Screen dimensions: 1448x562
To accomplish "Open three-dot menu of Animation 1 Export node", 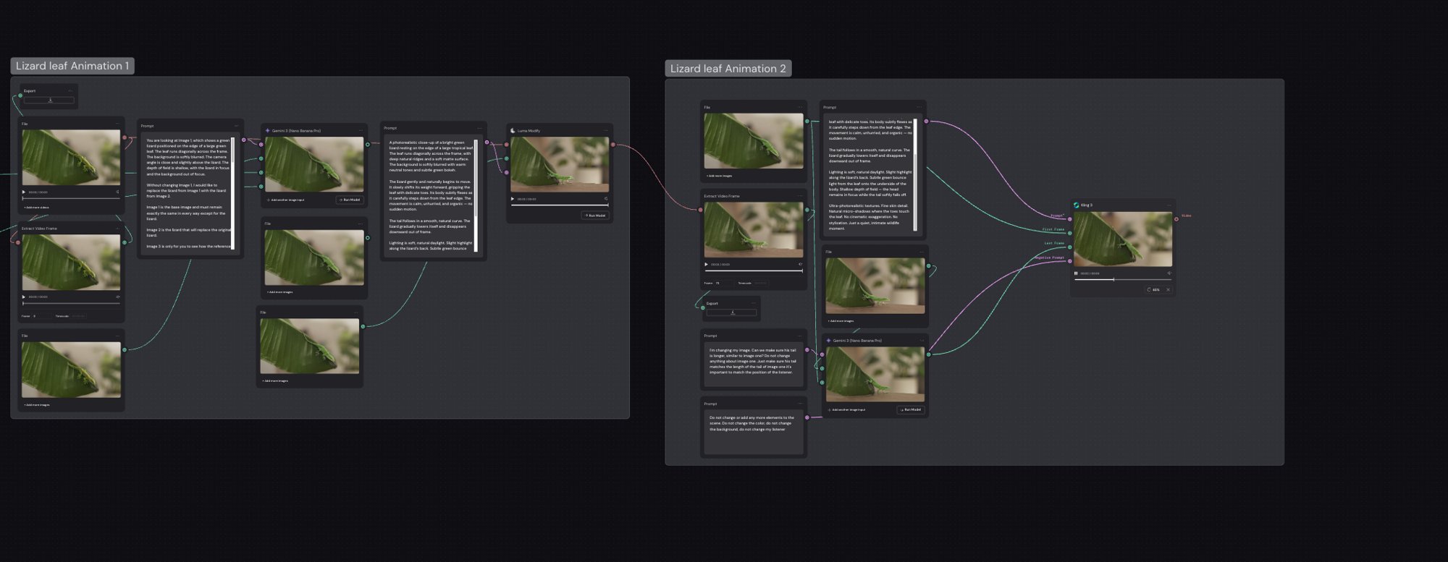I will point(70,91).
